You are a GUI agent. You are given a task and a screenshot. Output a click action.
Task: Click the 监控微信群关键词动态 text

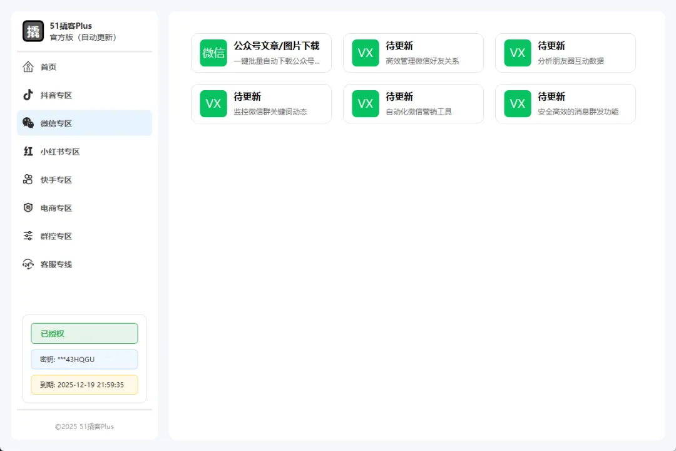tap(270, 111)
